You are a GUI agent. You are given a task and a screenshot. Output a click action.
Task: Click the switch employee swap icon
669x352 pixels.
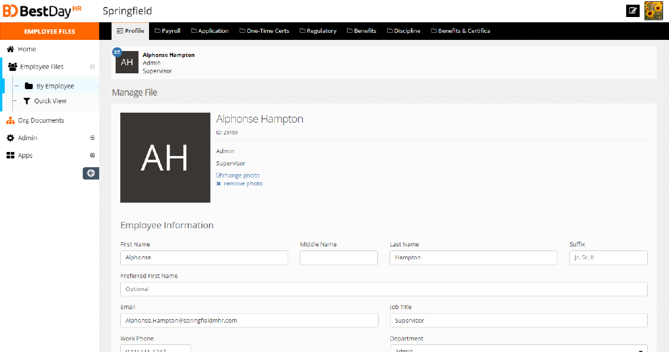coord(117,52)
